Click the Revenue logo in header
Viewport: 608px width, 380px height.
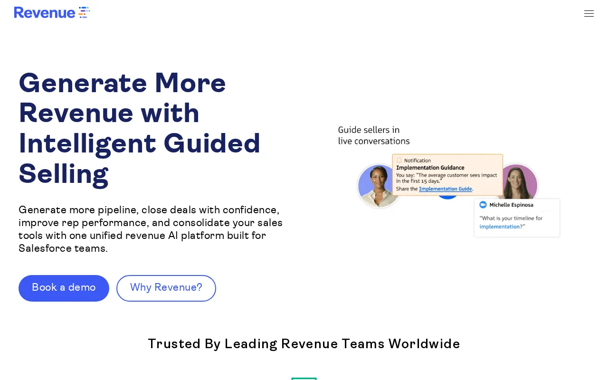pos(52,12)
